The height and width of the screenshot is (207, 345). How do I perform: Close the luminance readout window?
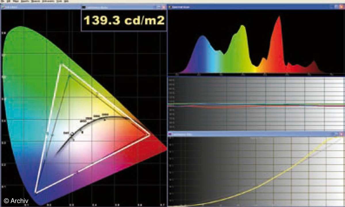164,7
